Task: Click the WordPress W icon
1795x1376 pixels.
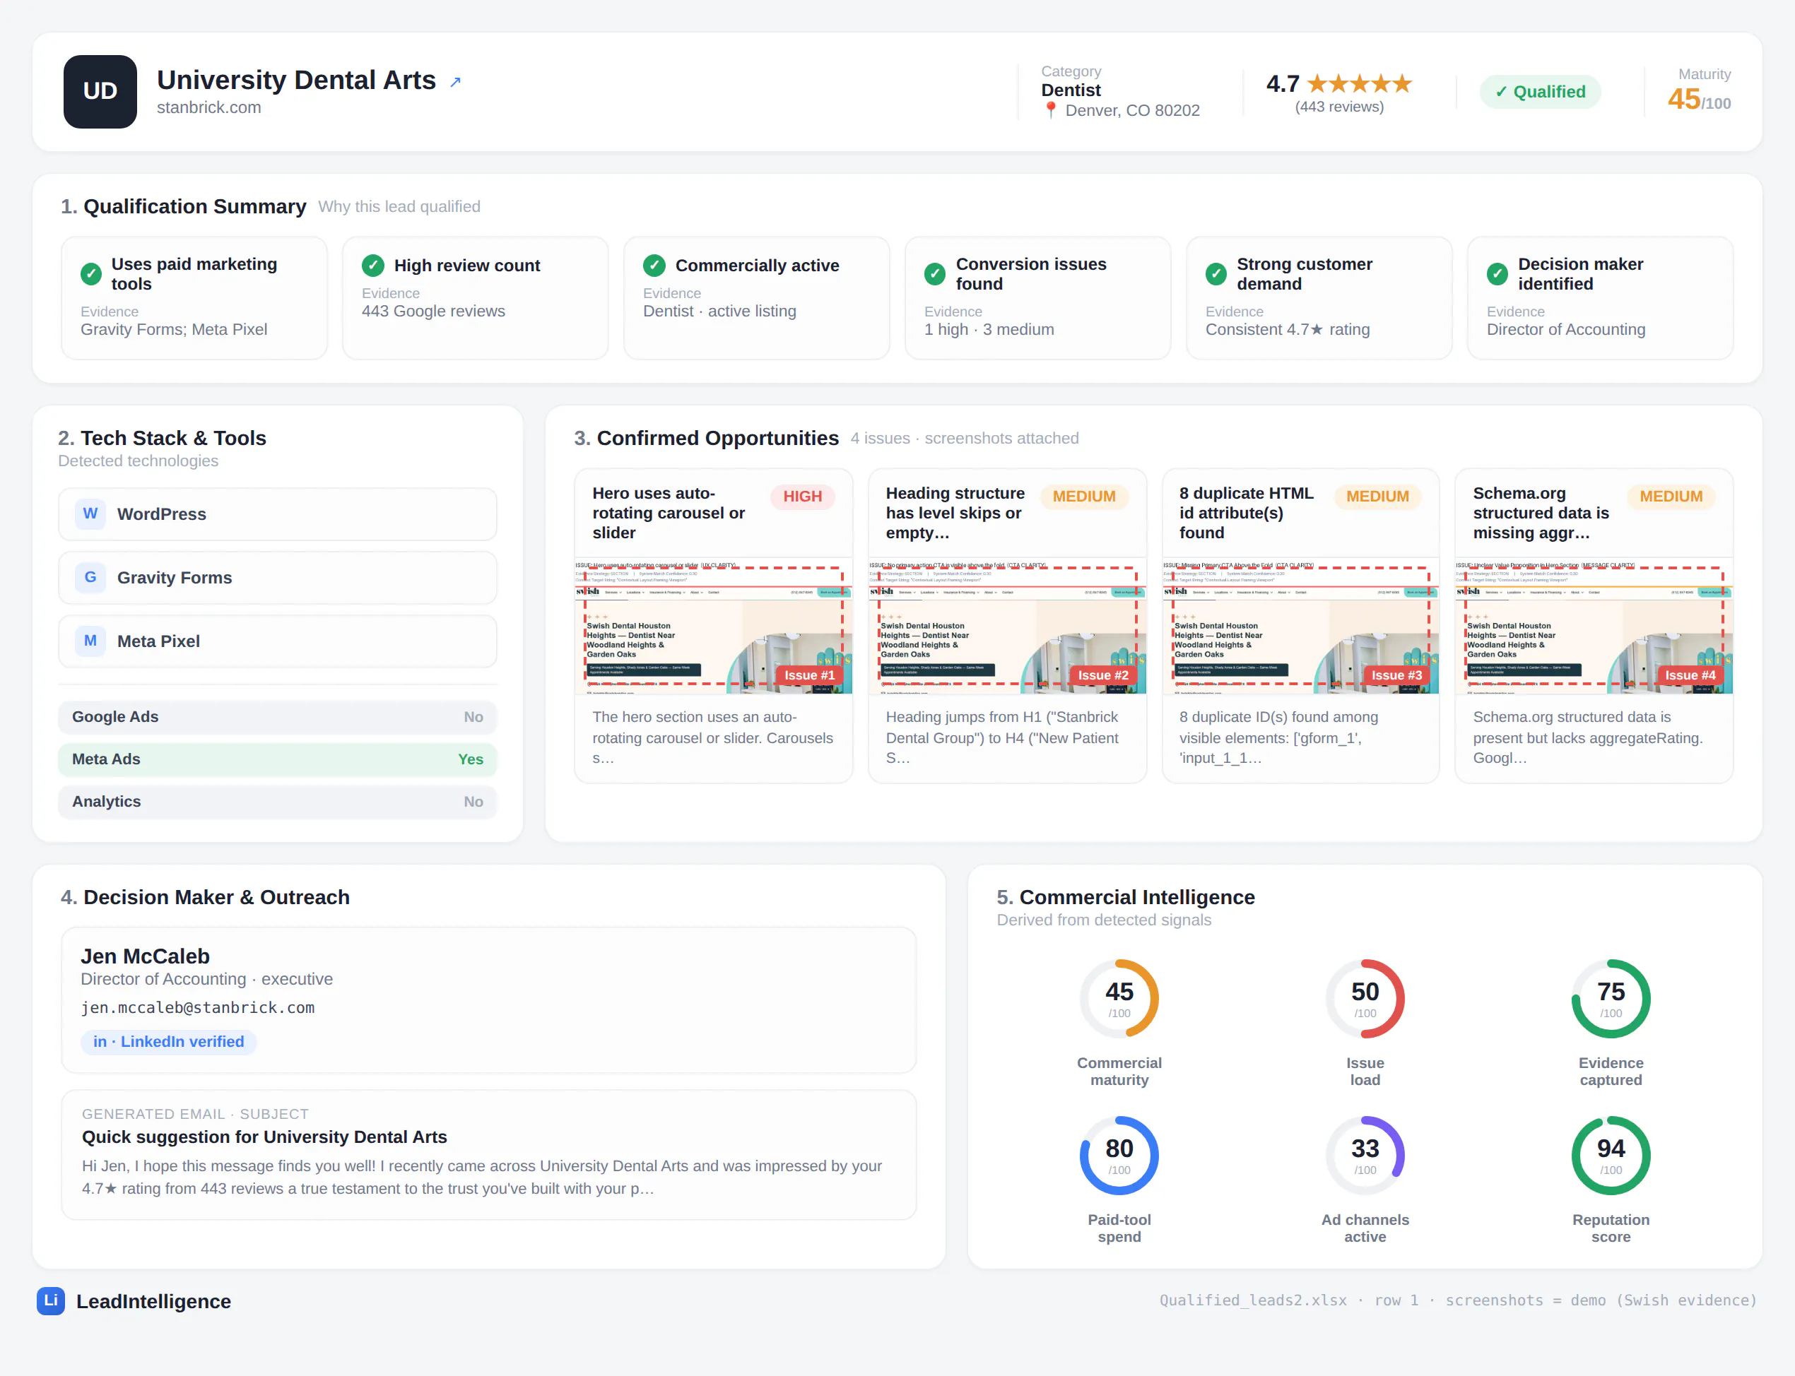Action: 90,514
